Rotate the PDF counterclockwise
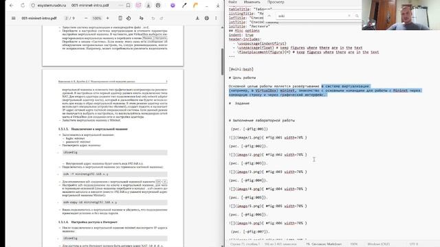This screenshot has width=440, height=247. (129, 19)
